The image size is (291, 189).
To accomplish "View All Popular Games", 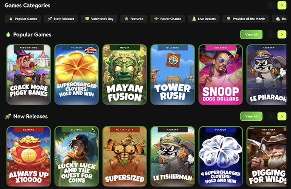I will click(251, 34).
